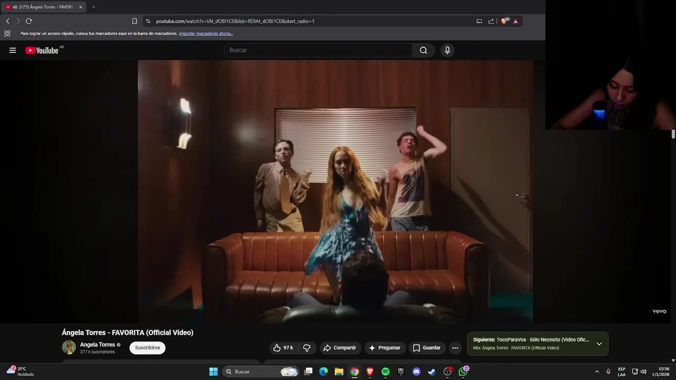Click the search magnifier button
The height and width of the screenshot is (380, 676).
[424, 50]
